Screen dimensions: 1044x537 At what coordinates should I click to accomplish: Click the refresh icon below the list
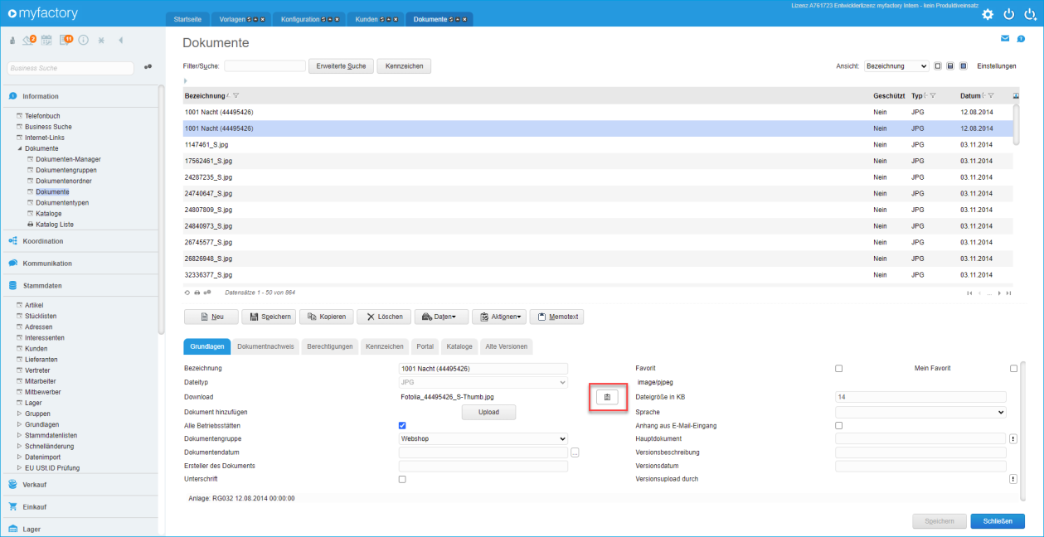click(187, 293)
